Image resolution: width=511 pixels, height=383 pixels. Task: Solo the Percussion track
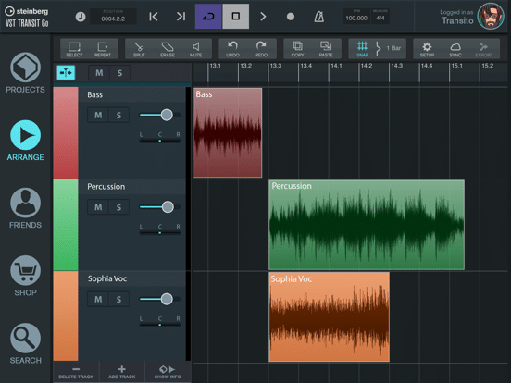[x=118, y=207]
